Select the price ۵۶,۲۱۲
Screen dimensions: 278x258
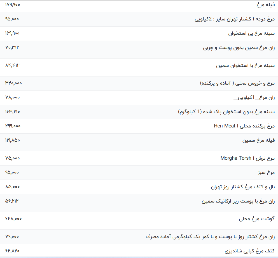[x=12, y=201]
